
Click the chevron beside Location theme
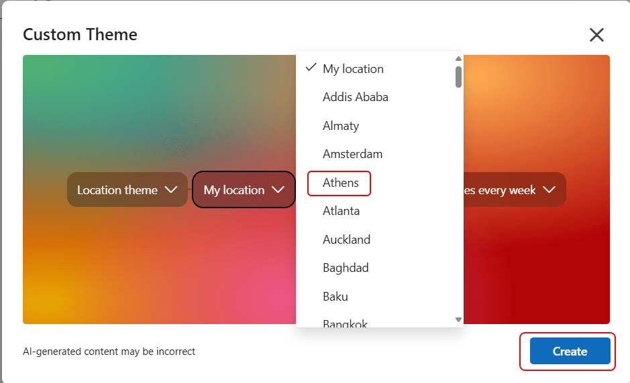tap(171, 190)
